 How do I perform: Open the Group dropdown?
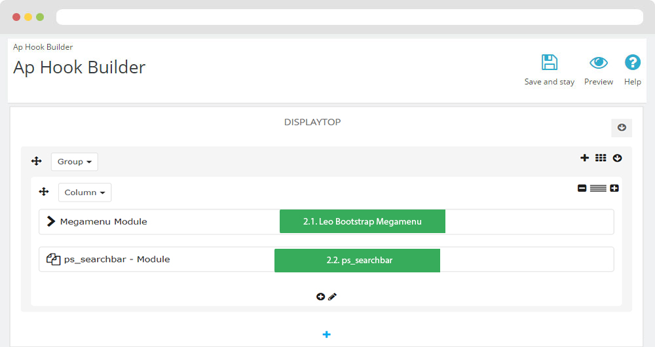coord(75,162)
